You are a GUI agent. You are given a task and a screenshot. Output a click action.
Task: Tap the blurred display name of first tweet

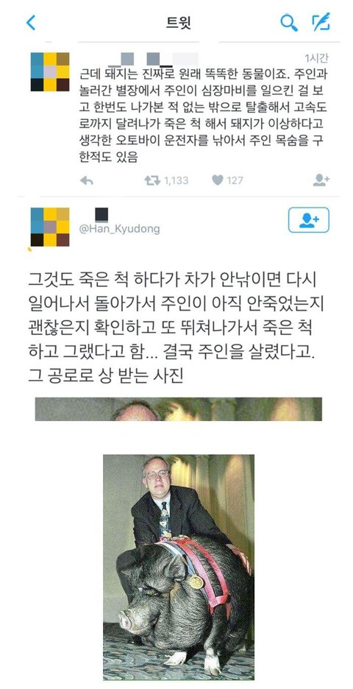click(x=153, y=58)
